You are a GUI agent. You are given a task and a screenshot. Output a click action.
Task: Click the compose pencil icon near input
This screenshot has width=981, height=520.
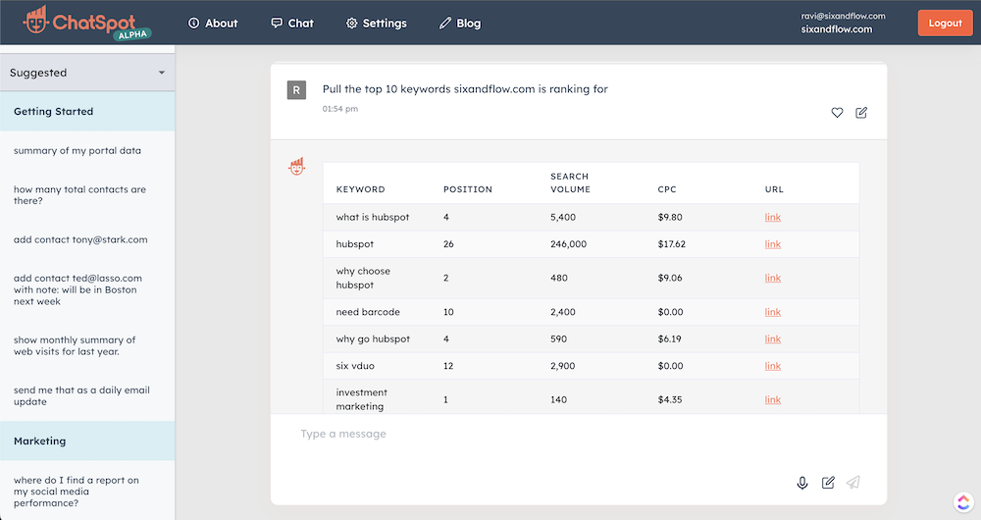point(828,483)
